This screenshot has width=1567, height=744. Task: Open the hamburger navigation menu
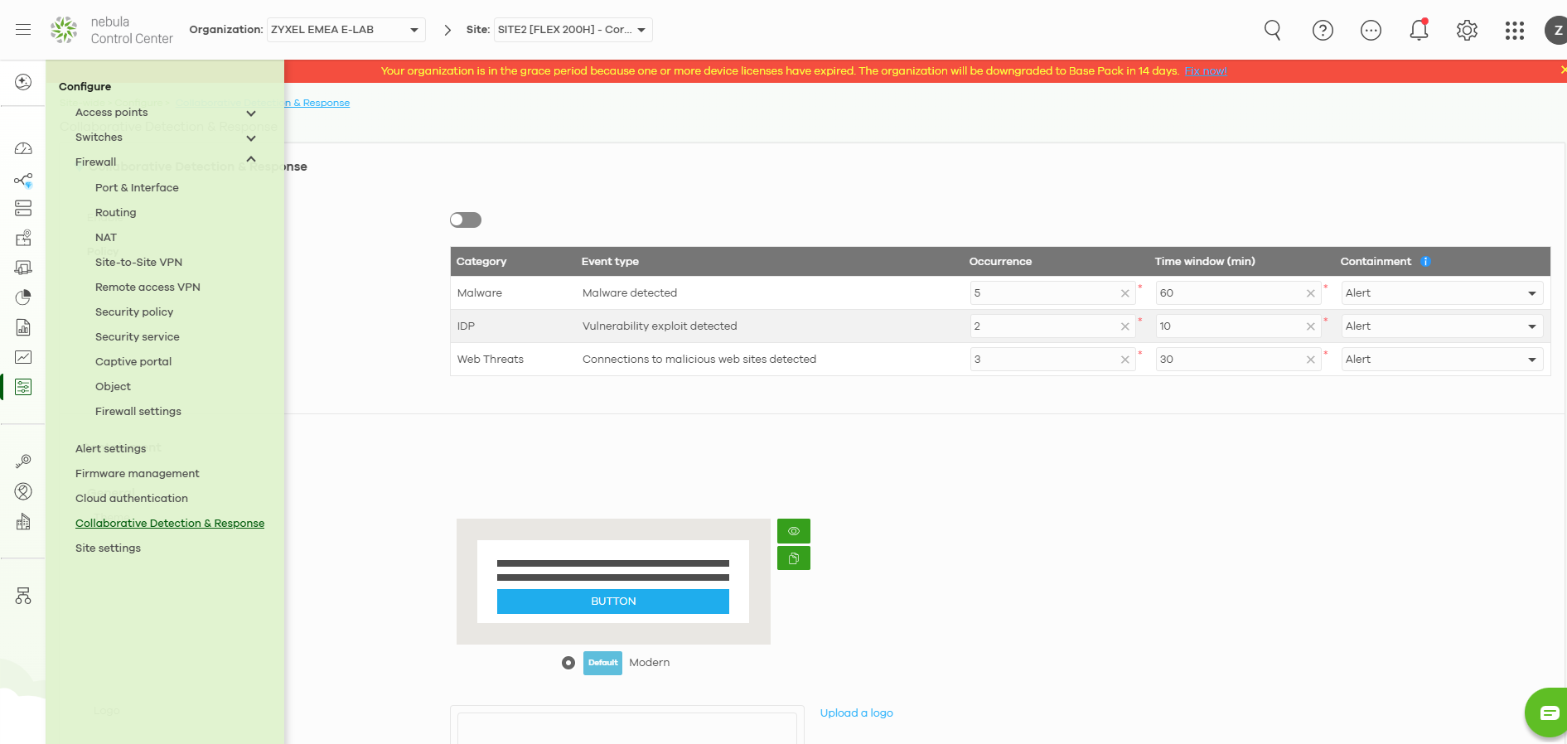[23, 30]
